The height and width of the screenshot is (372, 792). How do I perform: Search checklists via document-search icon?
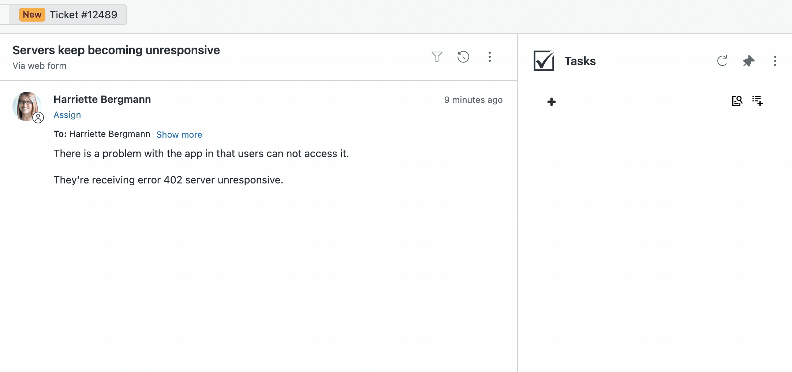pos(737,101)
